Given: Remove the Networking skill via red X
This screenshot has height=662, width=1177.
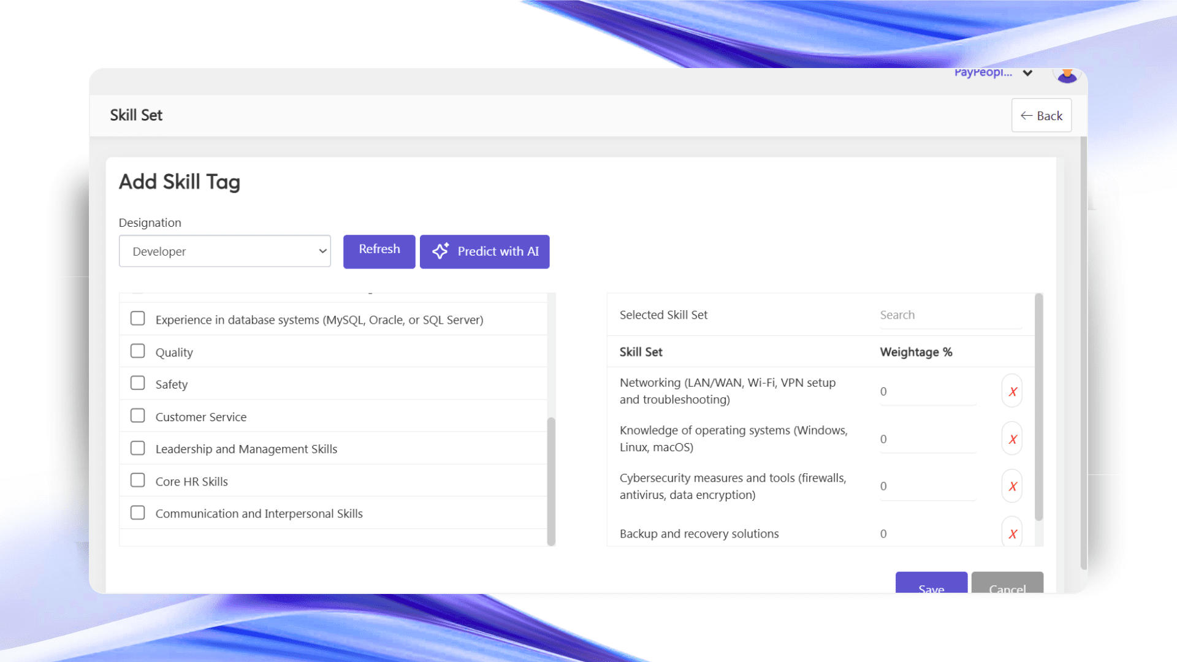Looking at the screenshot, I should click(x=1012, y=392).
